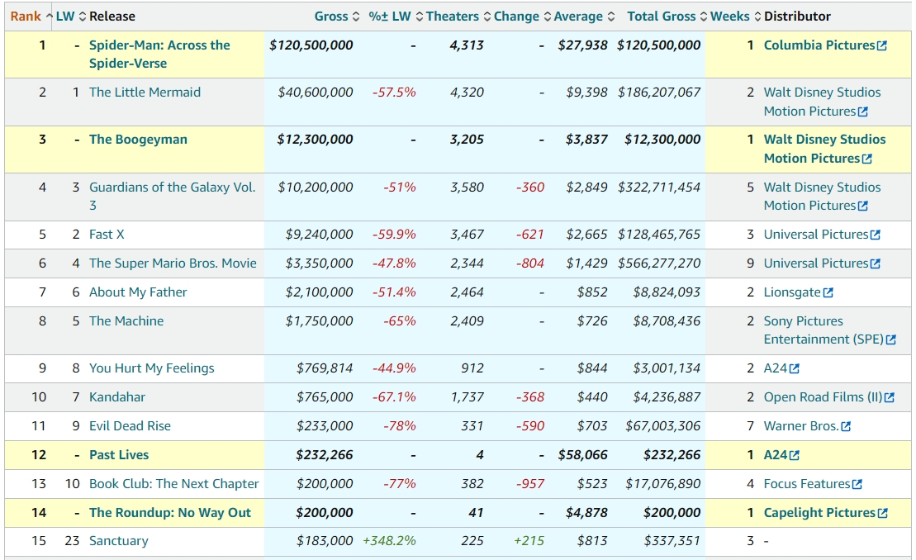
Task: Click external link icon beside Capelight Pictures
Action: coord(883,513)
